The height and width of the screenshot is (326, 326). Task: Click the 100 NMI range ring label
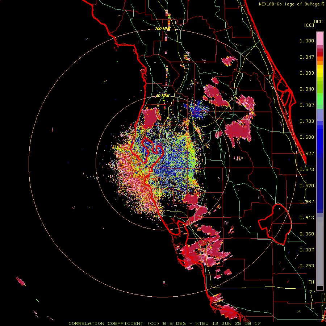(163, 29)
